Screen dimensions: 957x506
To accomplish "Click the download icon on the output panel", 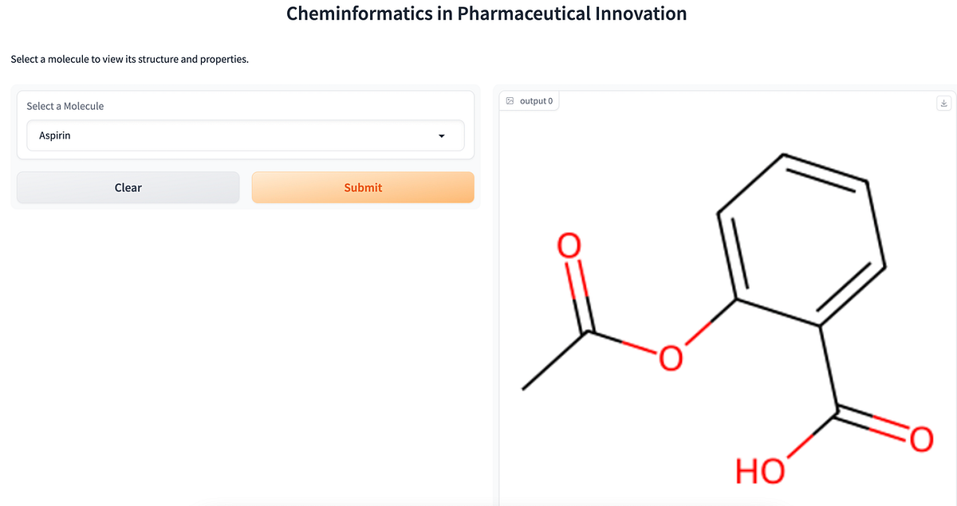I will [943, 103].
